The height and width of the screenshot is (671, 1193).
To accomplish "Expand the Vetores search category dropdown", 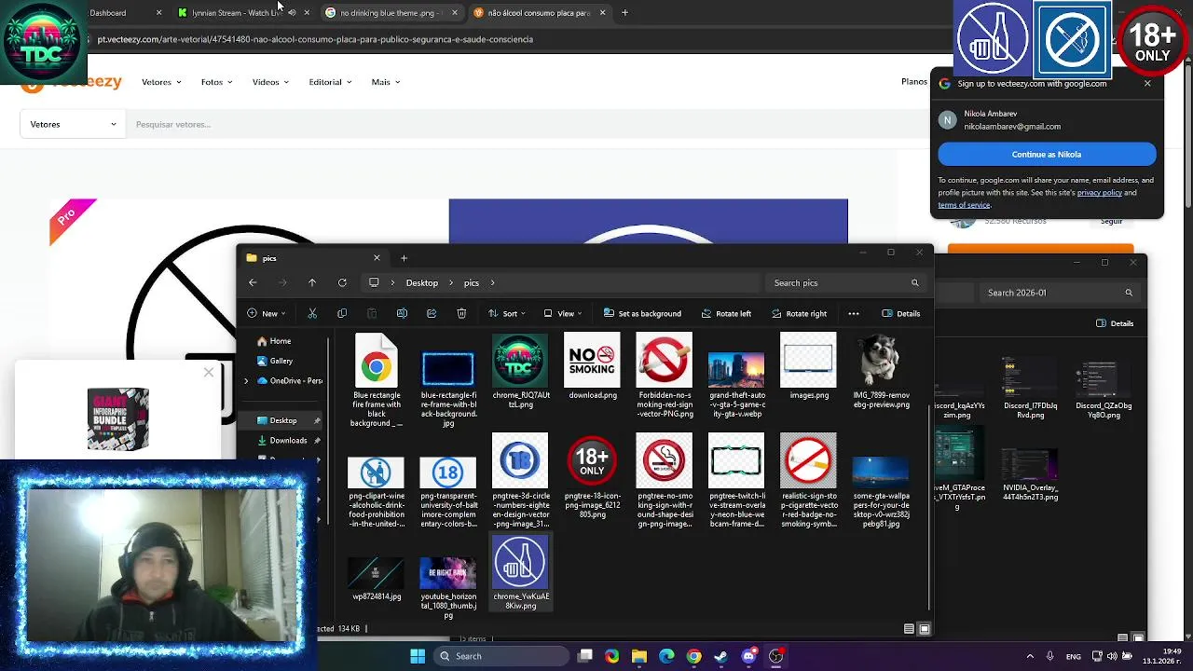I will pos(73,124).
